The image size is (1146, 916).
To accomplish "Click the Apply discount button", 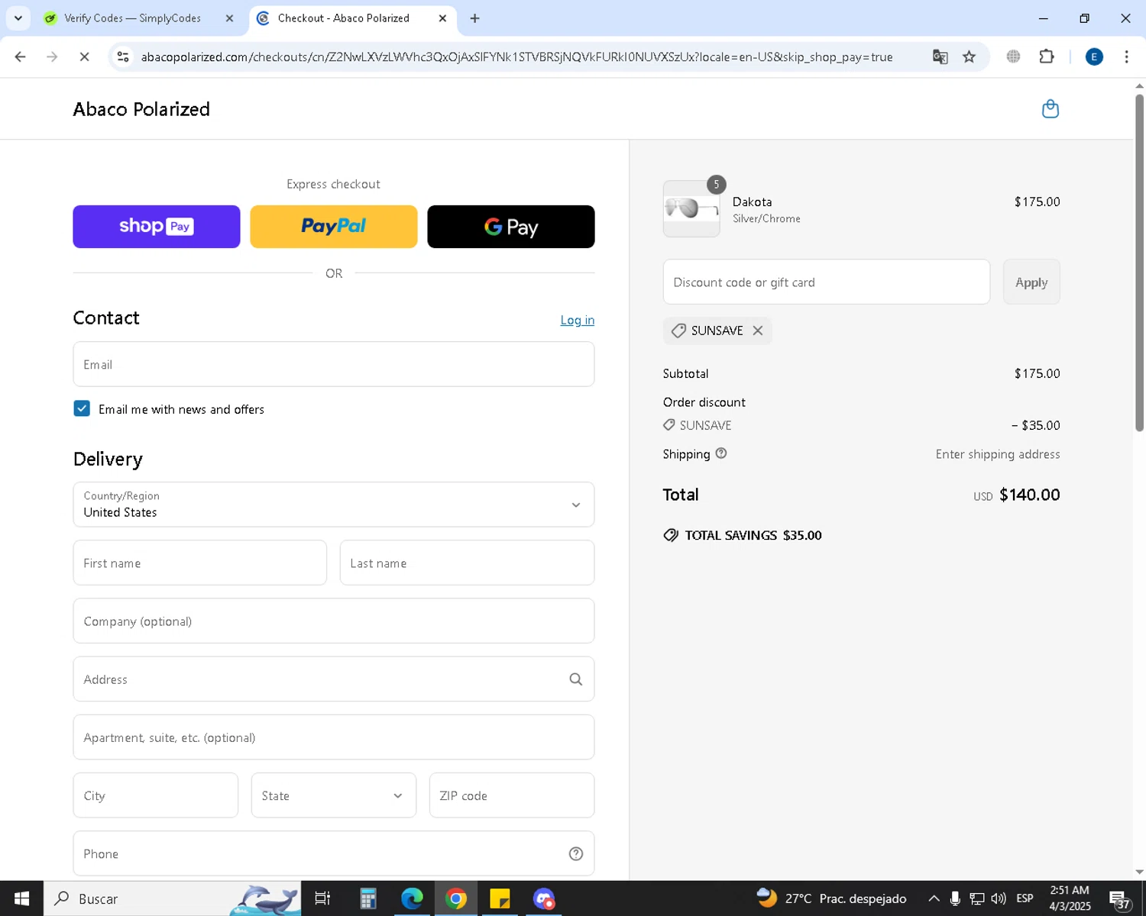I will (x=1031, y=282).
